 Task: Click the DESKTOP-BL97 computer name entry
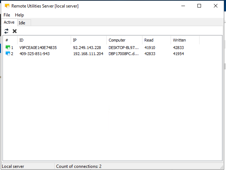click(x=123, y=48)
